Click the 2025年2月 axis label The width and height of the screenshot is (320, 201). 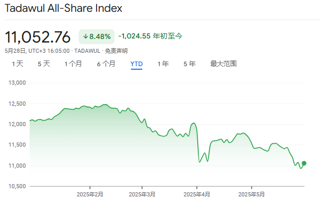[90, 194]
